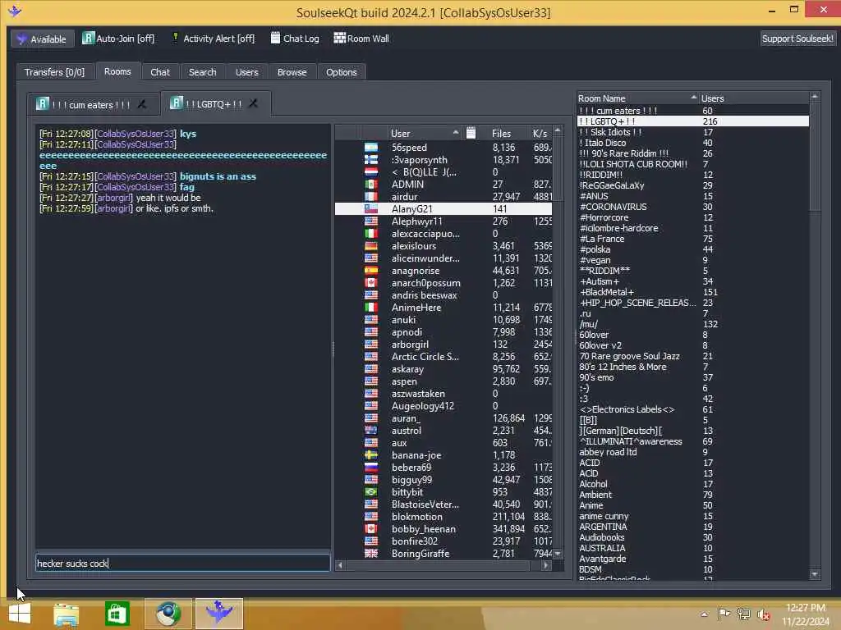Switch to the Browse tab
This screenshot has height=630, width=841.
[292, 72]
